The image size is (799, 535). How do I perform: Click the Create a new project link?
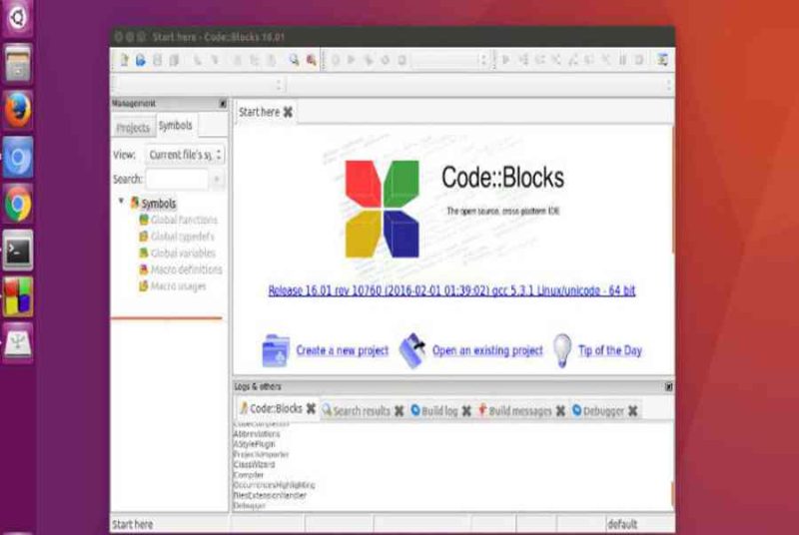pyautogui.click(x=342, y=350)
